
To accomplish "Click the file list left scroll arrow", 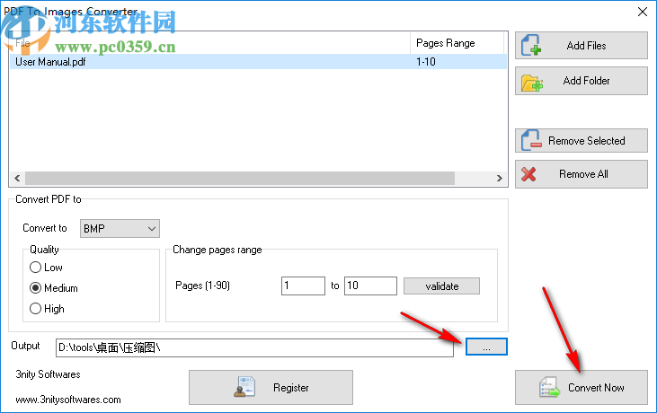I will tap(17, 179).
